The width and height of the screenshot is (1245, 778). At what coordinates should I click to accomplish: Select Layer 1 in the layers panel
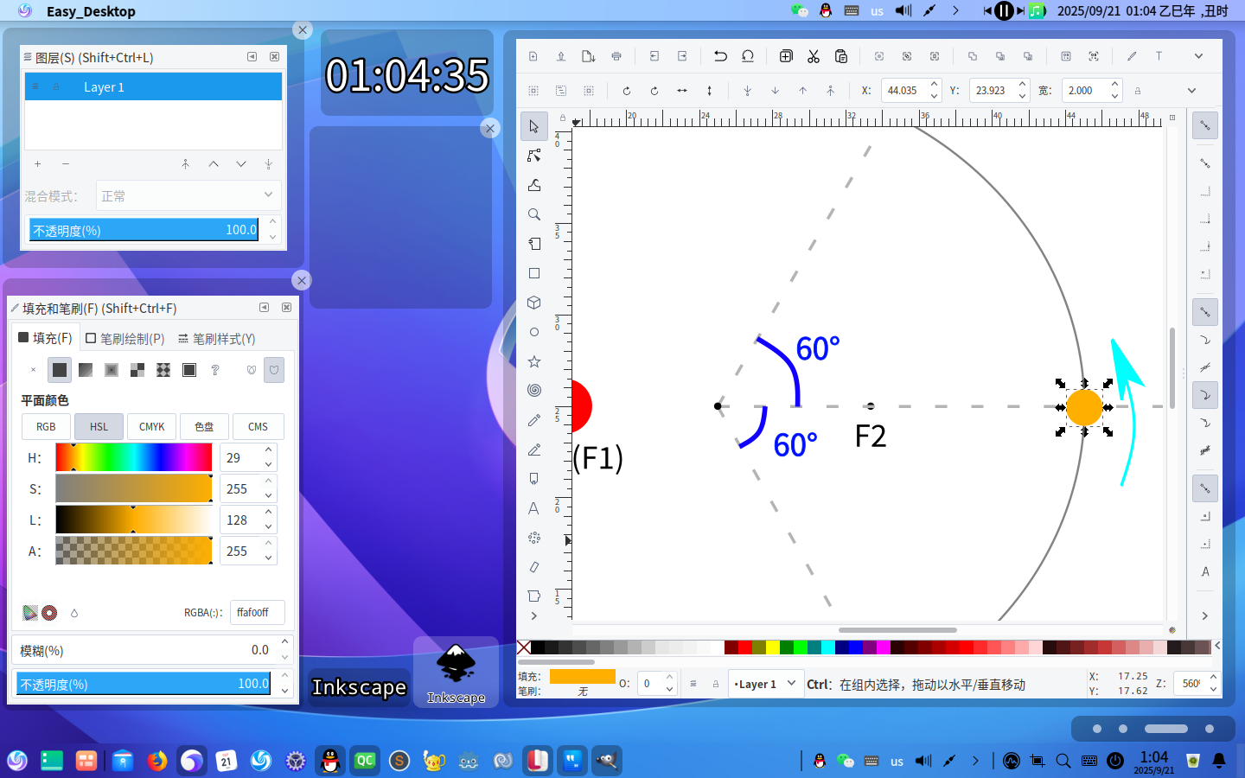tap(153, 86)
